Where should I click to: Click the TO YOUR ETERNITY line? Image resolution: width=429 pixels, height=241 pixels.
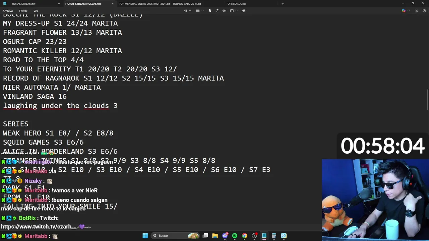pyautogui.click(x=90, y=69)
